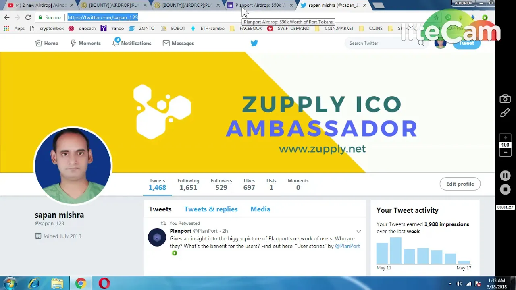516x290 pixels.
Task: Bookmark page with star icon
Action: click(436, 17)
